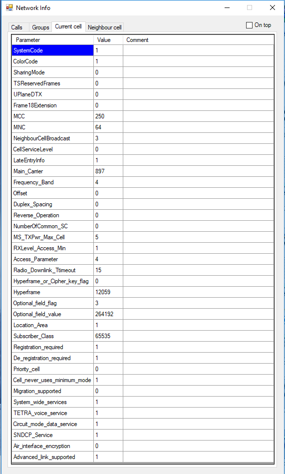The image size is (285, 474).
Task: Click the Air_interface_encryption parameter
Action: coord(52,446)
